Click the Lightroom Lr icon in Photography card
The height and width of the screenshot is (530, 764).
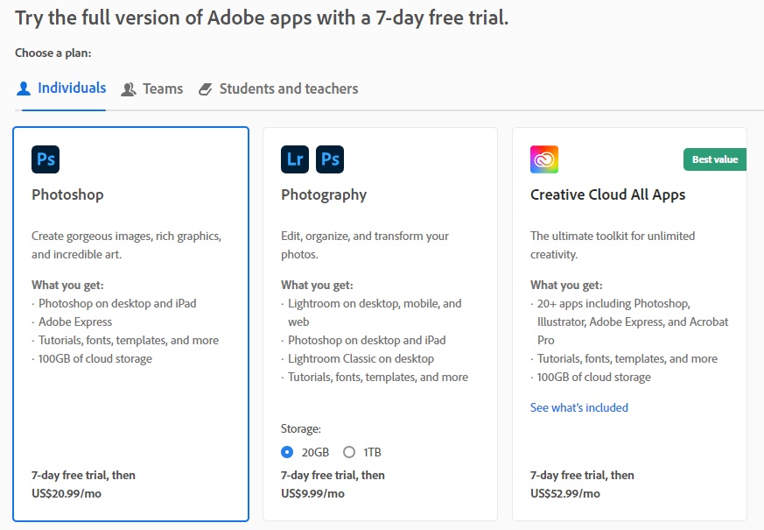295,159
